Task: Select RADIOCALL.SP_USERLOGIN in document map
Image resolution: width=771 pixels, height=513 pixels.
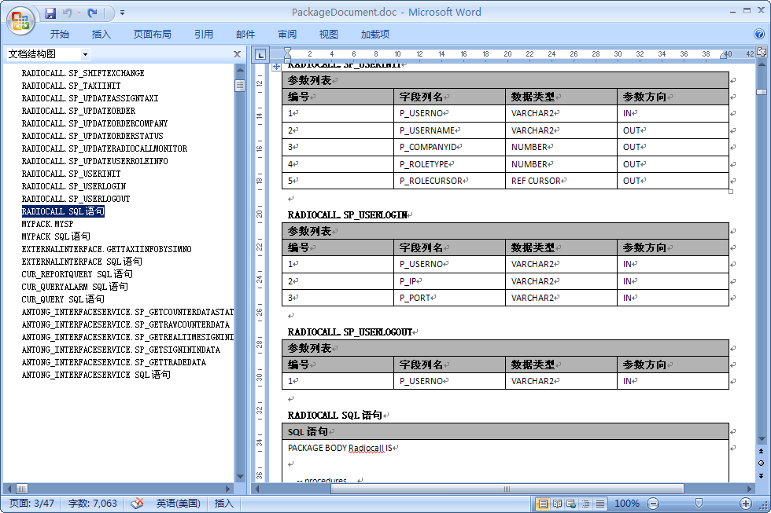Action: point(74,186)
